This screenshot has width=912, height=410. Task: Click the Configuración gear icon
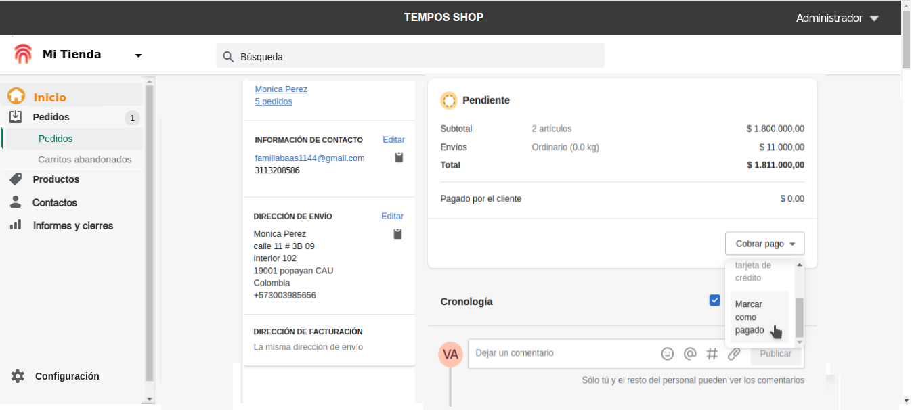(18, 376)
